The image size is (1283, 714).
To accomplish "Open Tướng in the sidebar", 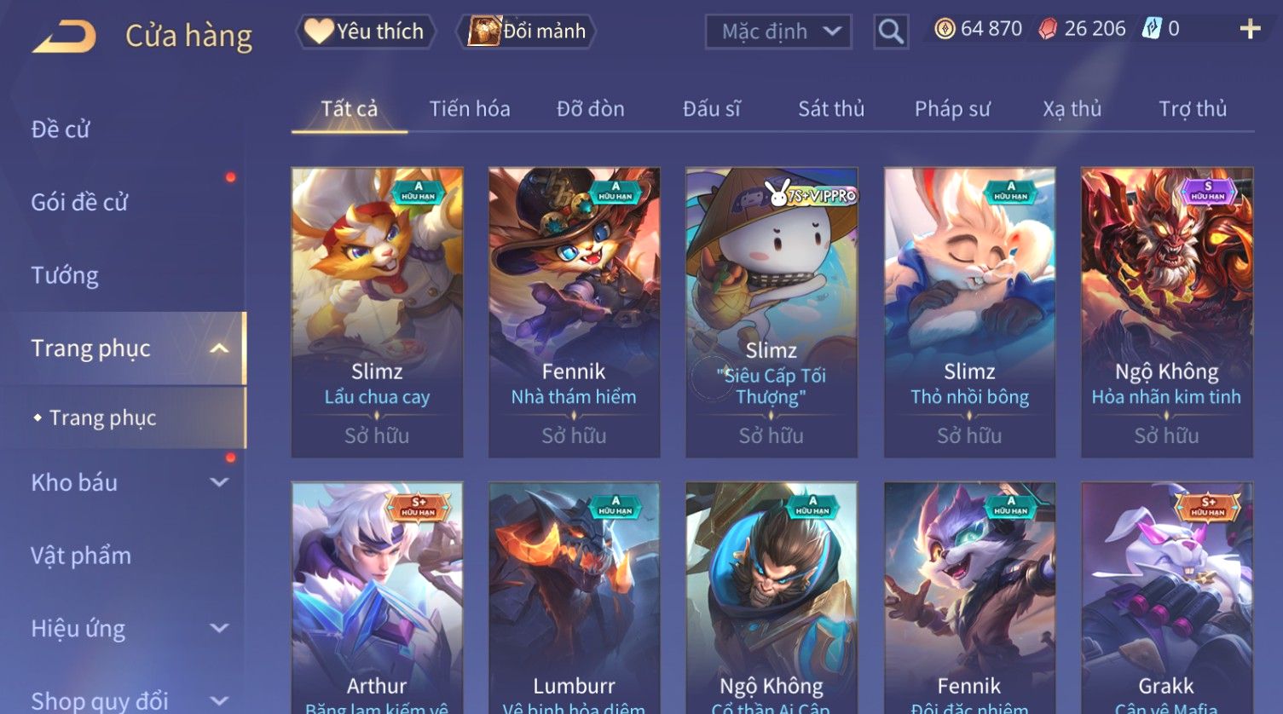I will pyautogui.click(x=65, y=275).
